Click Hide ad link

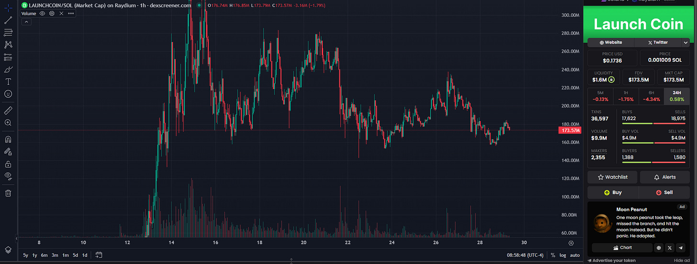[682, 261]
